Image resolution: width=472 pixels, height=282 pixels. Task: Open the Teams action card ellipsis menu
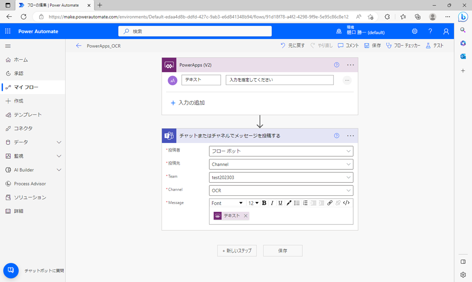tap(350, 136)
